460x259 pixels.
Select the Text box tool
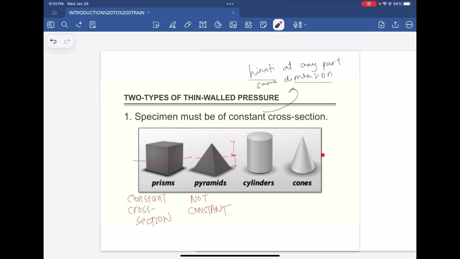pos(203,25)
